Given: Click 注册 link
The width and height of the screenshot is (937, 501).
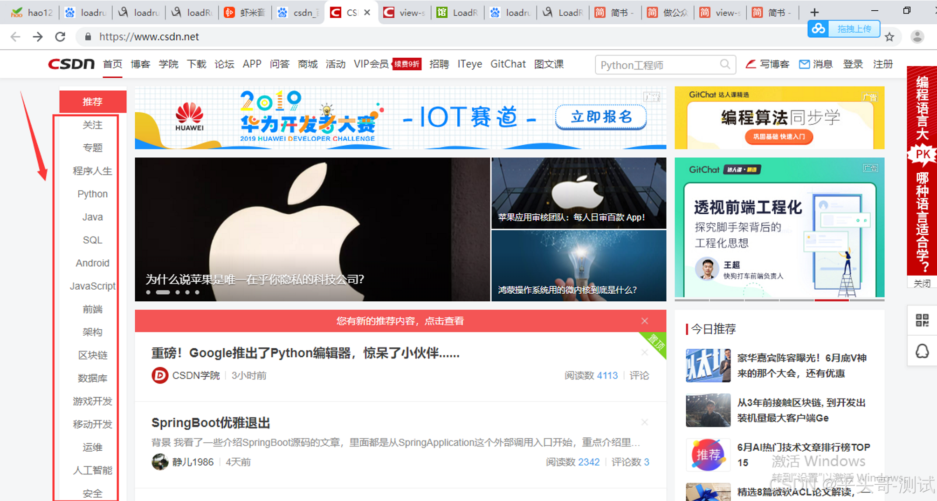Looking at the screenshot, I should pos(883,64).
